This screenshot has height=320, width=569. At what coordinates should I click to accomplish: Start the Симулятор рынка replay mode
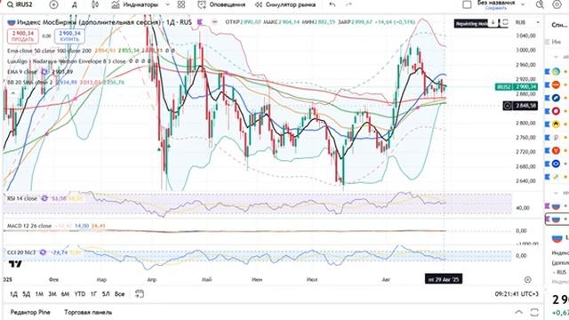coord(285,4)
